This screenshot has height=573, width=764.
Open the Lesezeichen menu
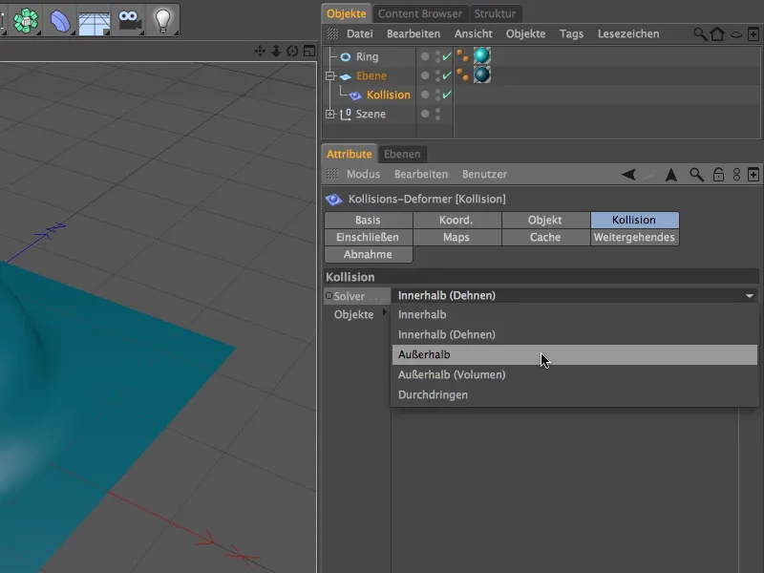(628, 33)
